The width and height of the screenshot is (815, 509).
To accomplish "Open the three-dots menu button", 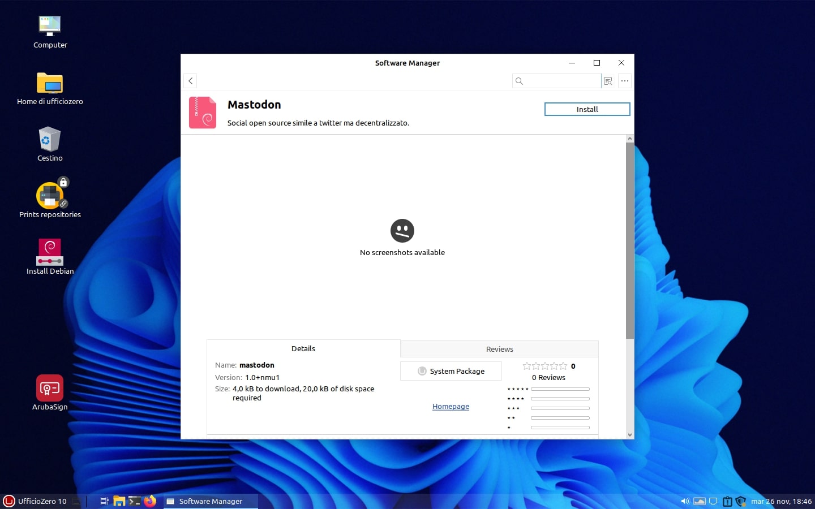I will (625, 81).
